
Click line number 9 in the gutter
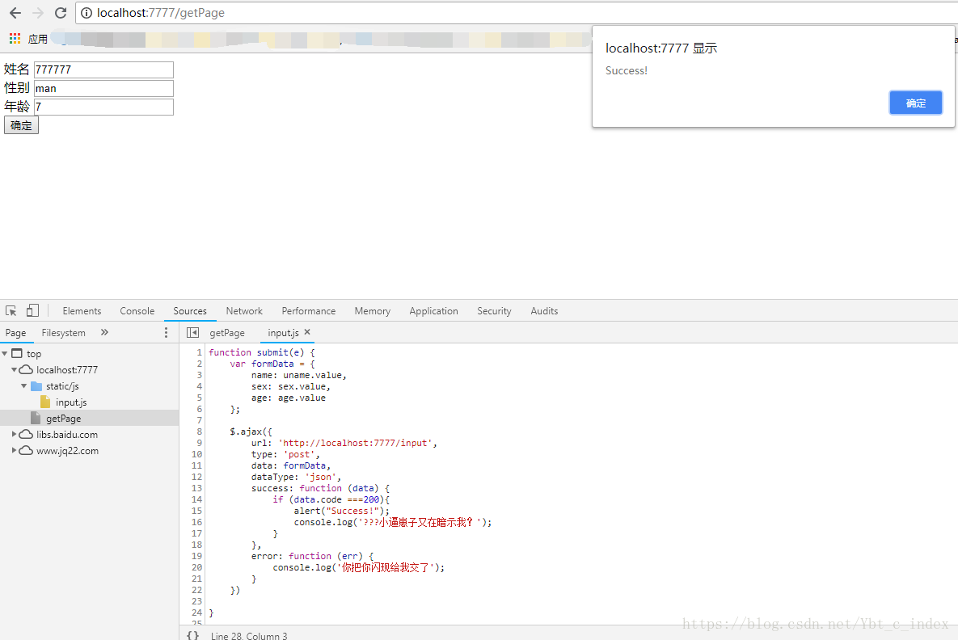click(x=199, y=443)
